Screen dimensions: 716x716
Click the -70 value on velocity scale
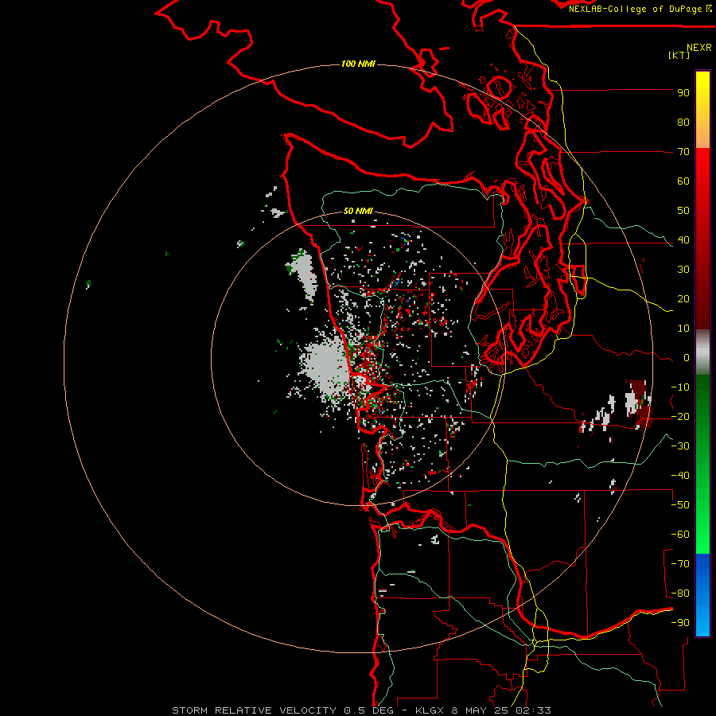pyautogui.click(x=680, y=564)
